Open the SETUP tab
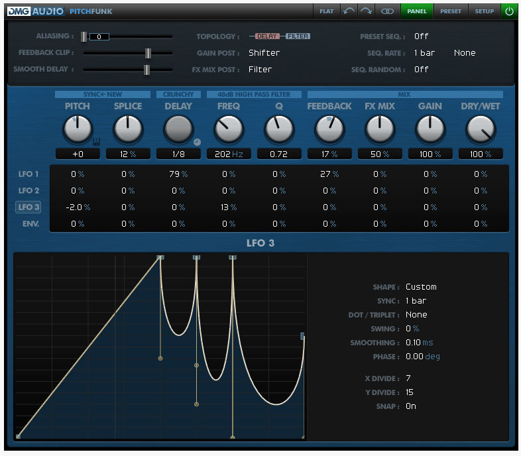This screenshot has width=521, height=456. point(484,11)
